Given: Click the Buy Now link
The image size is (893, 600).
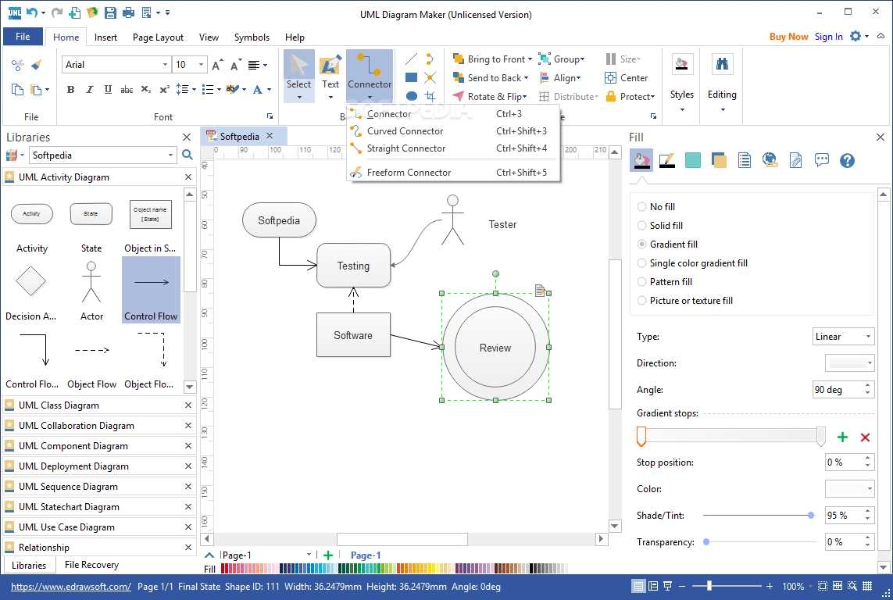Looking at the screenshot, I should 788,36.
